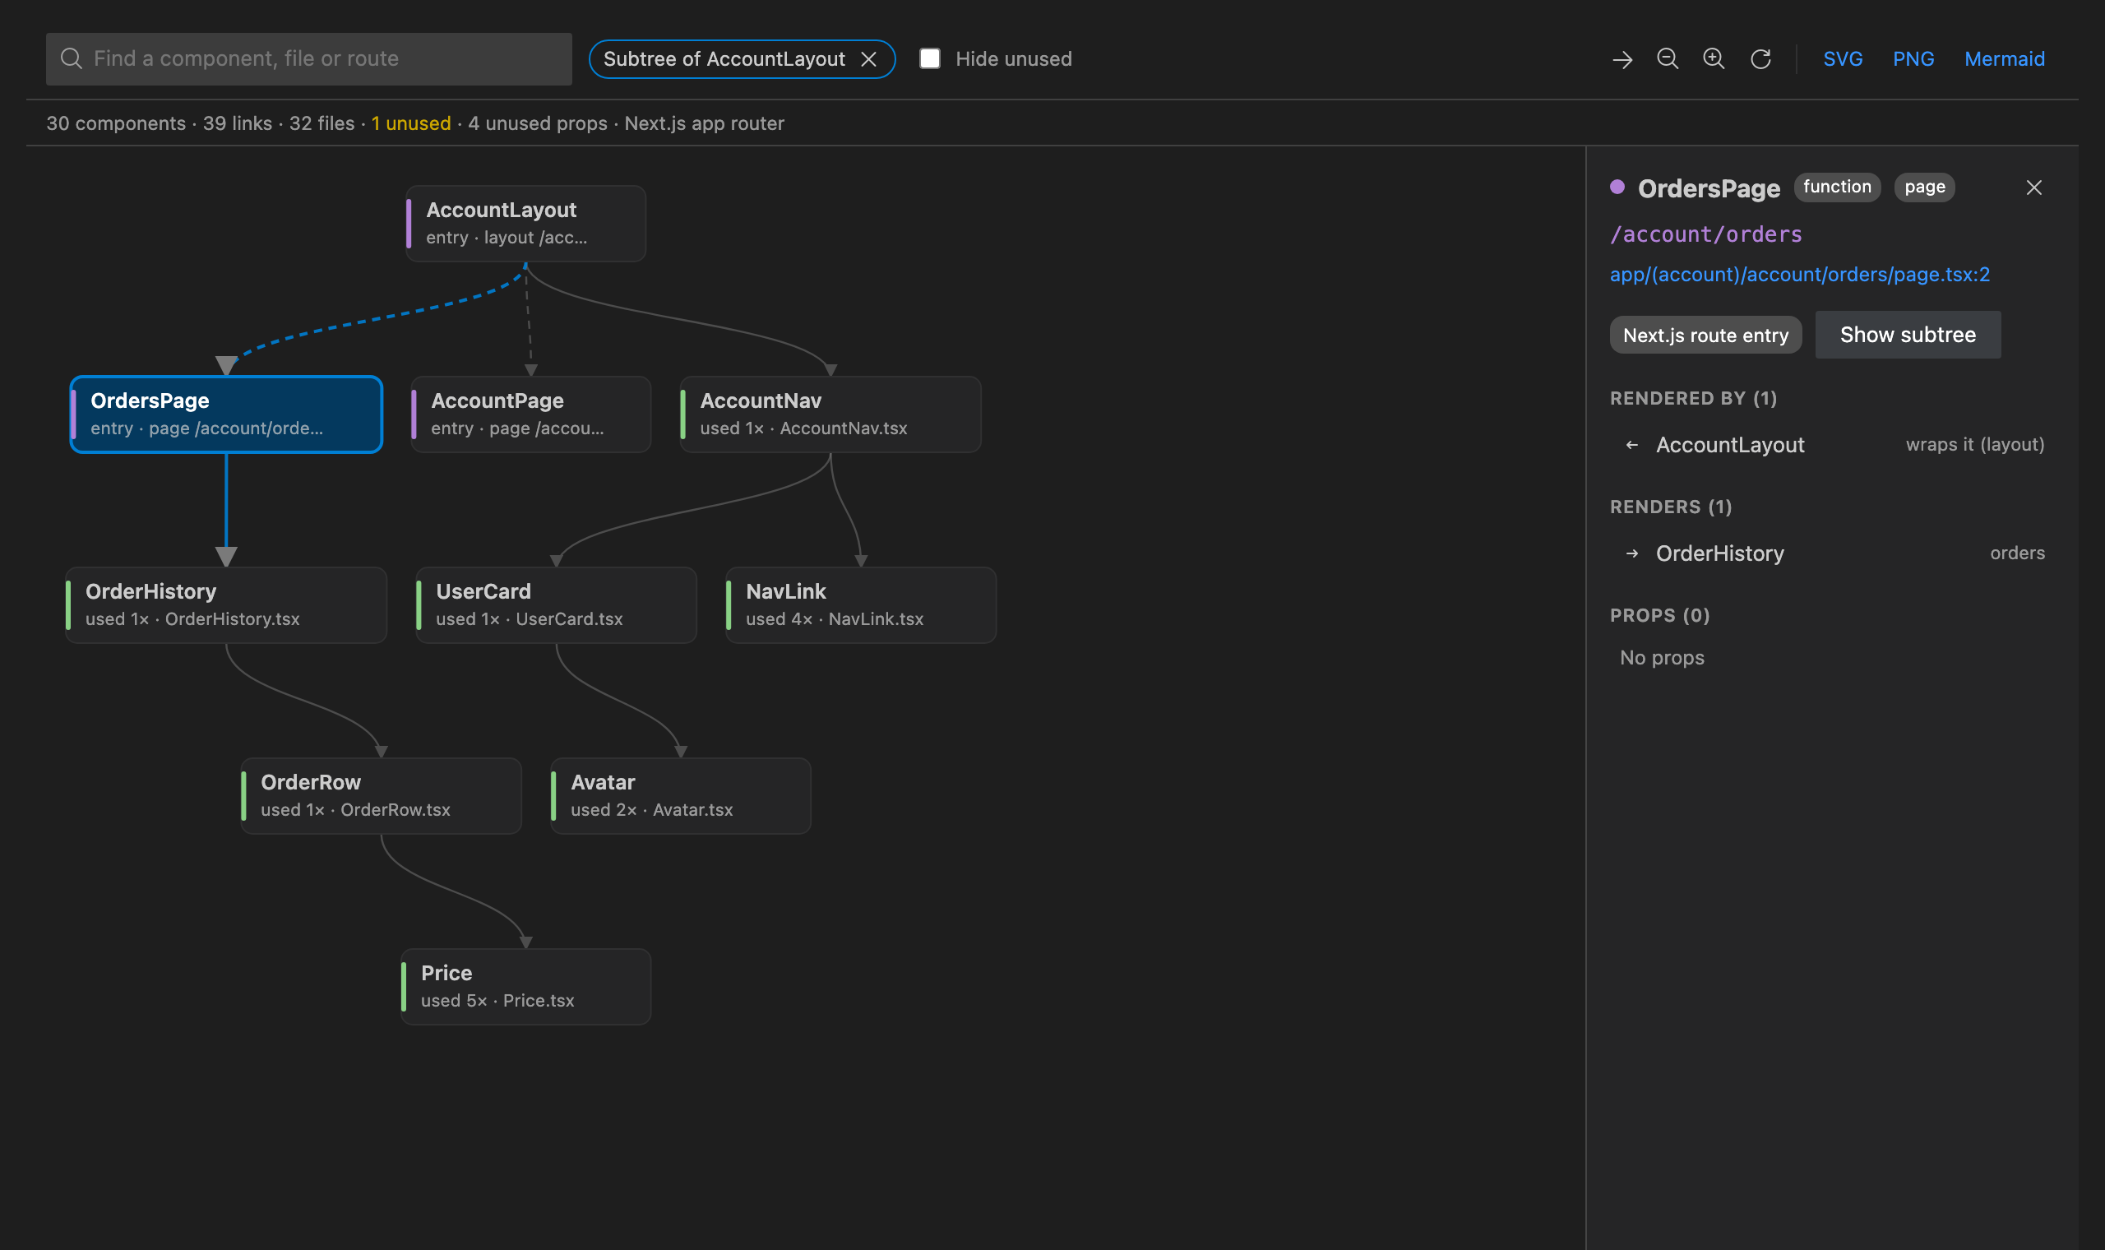Viewport: 2105px width, 1250px height.
Task: Select the Price graph node
Action: pyautogui.click(x=526, y=986)
